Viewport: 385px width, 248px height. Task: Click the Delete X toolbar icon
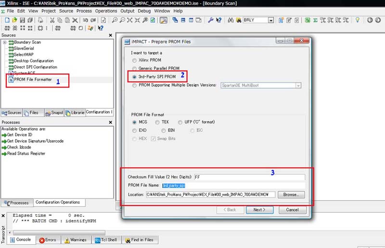point(75,20)
